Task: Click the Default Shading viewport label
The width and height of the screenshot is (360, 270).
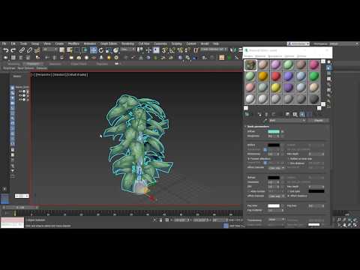Action: pyautogui.click(x=77, y=75)
